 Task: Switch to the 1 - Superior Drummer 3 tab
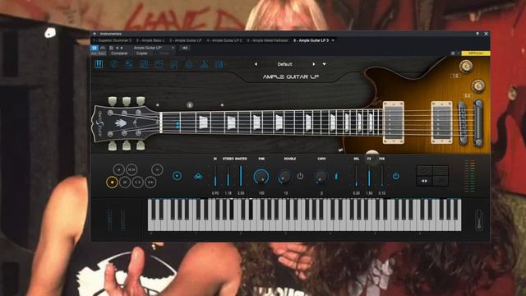[x=112, y=40]
